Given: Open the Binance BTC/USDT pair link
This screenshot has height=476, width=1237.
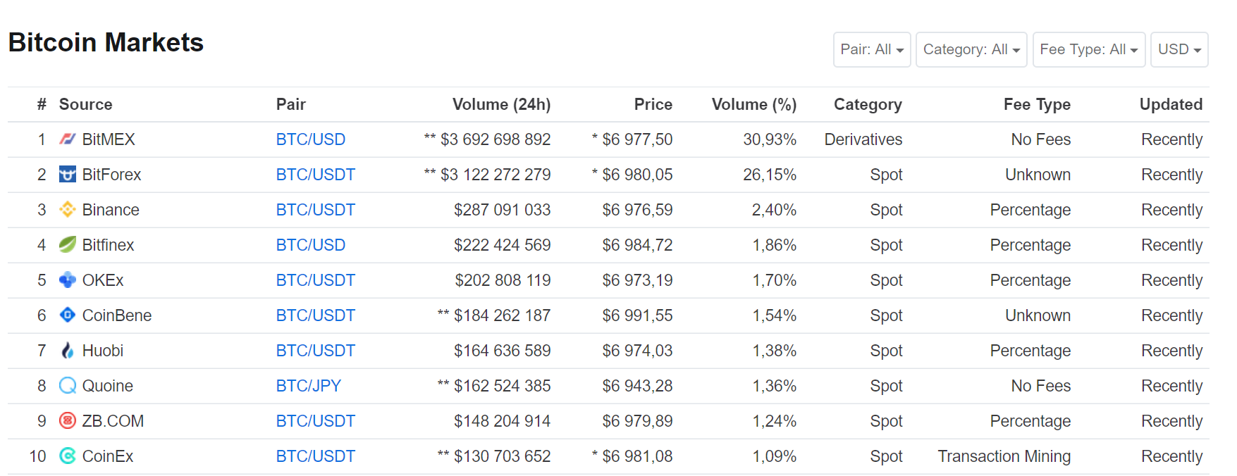Looking at the screenshot, I should pyautogui.click(x=316, y=210).
